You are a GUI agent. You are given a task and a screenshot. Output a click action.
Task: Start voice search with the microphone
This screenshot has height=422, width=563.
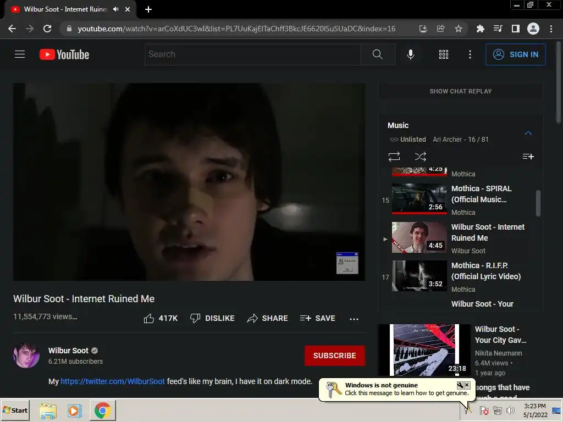click(x=410, y=54)
